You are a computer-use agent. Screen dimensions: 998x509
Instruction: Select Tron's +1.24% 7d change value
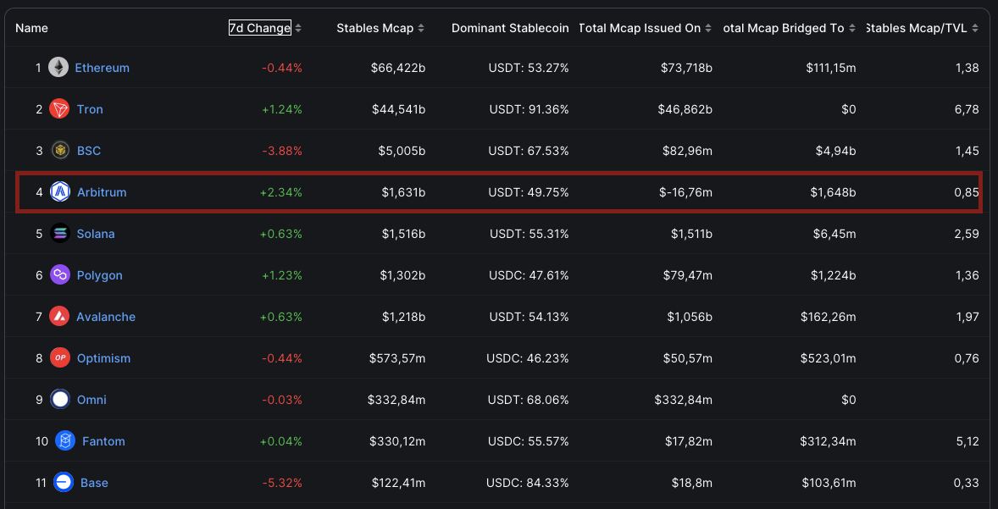click(282, 109)
